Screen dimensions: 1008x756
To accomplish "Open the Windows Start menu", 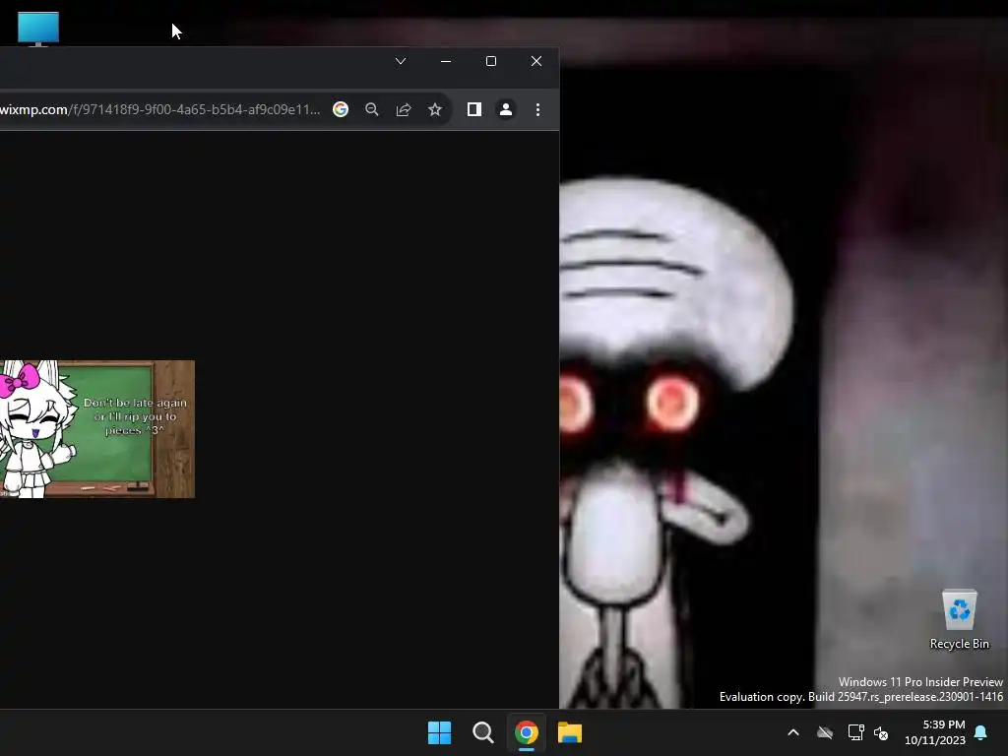I will [440, 732].
